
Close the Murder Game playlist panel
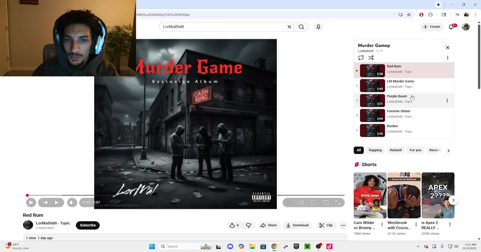(447, 48)
